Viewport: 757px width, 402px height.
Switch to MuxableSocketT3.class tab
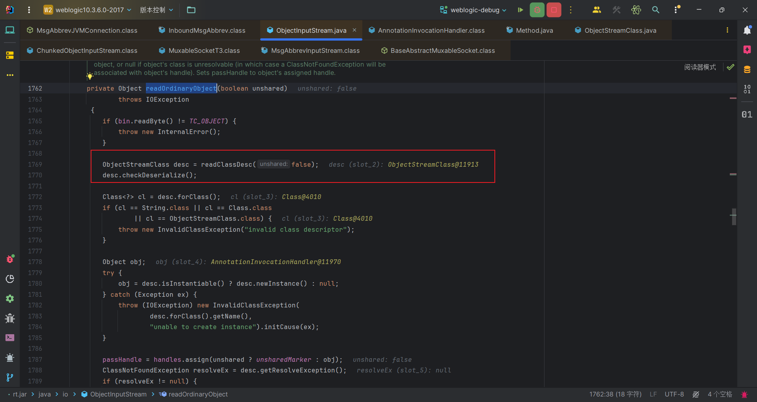coord(200,50)
